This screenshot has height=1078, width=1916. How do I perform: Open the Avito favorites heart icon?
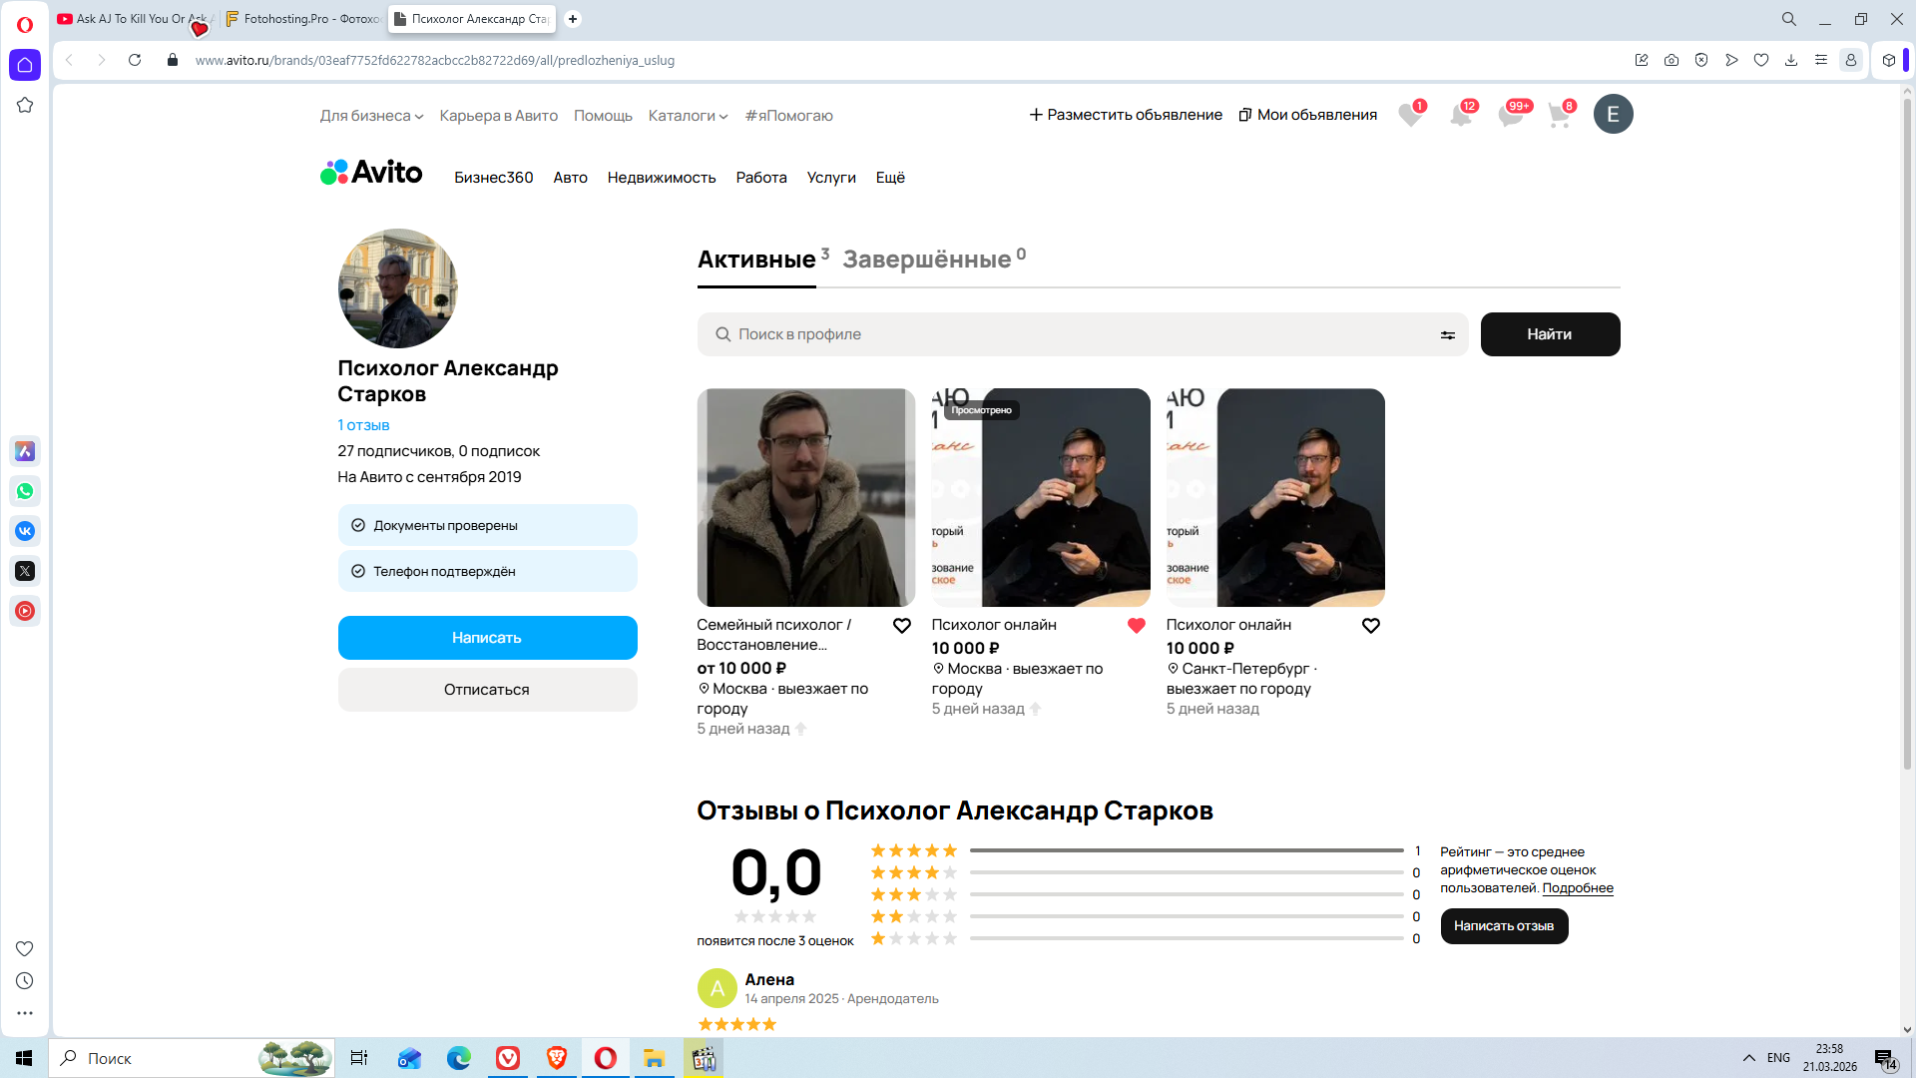tap(1410, 115)
